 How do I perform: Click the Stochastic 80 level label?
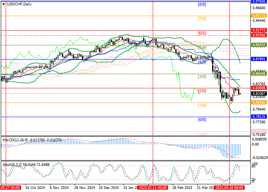(253, 166)
